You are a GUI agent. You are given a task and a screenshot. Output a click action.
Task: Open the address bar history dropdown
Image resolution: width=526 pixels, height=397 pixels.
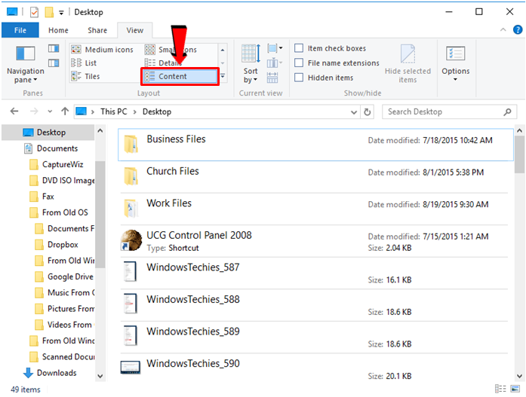coord(354,112)
